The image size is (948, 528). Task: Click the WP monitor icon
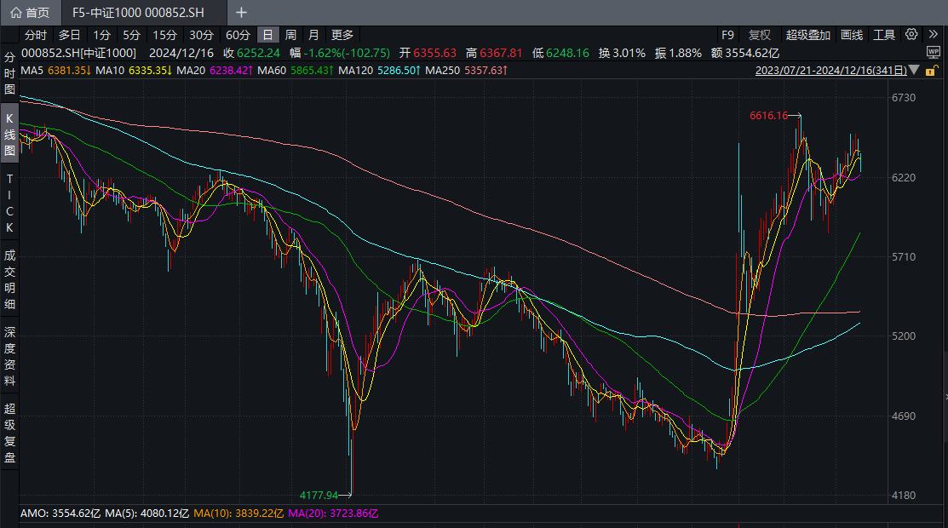(934, 53)
